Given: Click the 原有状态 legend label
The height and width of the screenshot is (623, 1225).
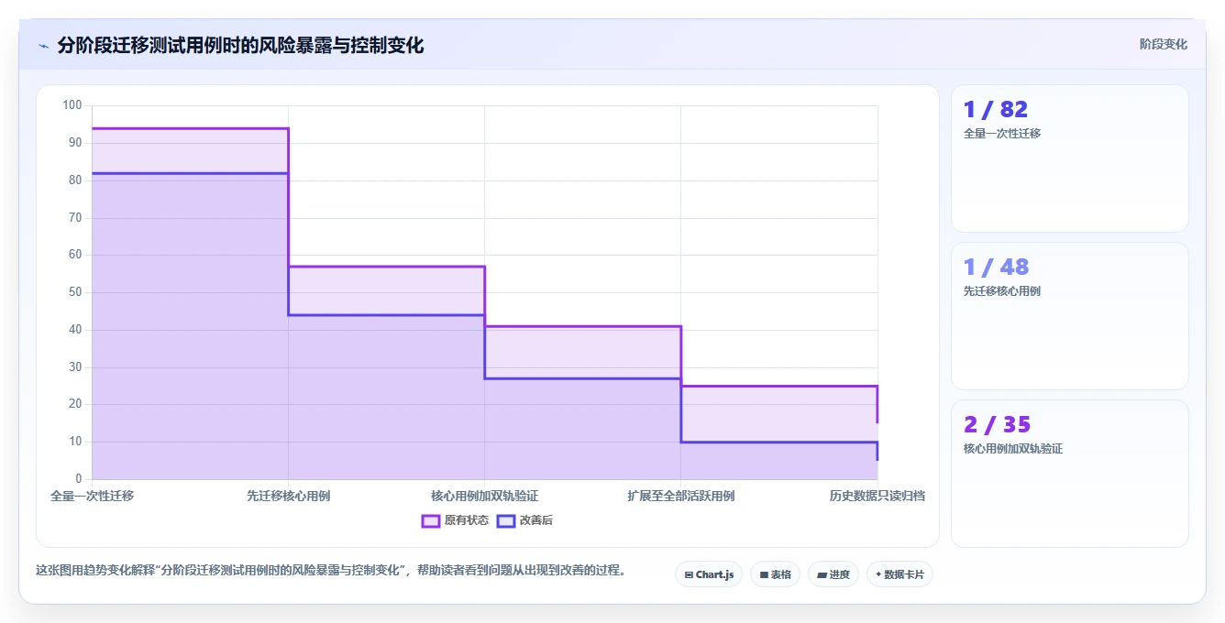Looking at the screenshot, I should click(x=467, y=520).
